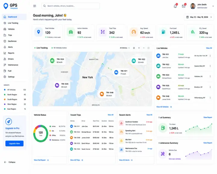Open View Report in Fuel Summary

pyautogui.click(x=208, y=118)
